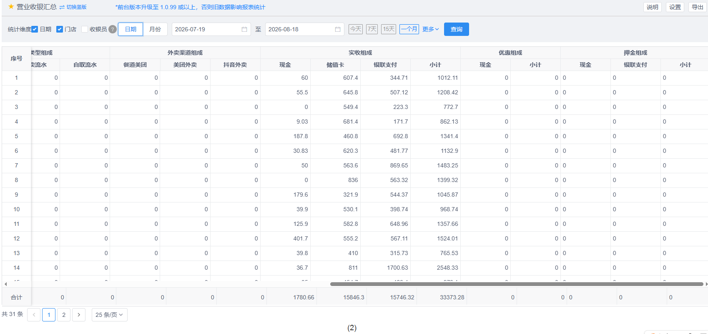This screenshot has width=708, height=334.
Task: Click the cell value 1132.9
Action: pyautogui.click(x=449, y=151)
